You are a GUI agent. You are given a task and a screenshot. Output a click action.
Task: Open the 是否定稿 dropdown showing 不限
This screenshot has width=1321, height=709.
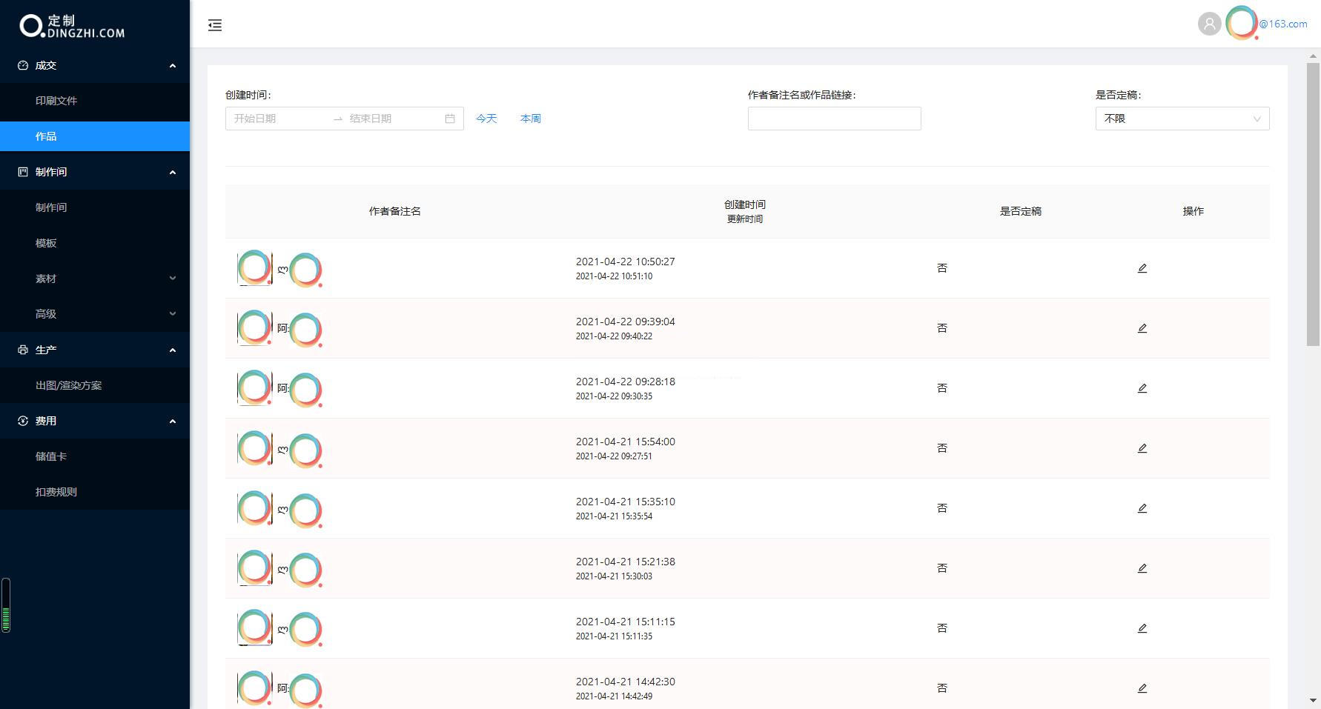click(1182, 119)
